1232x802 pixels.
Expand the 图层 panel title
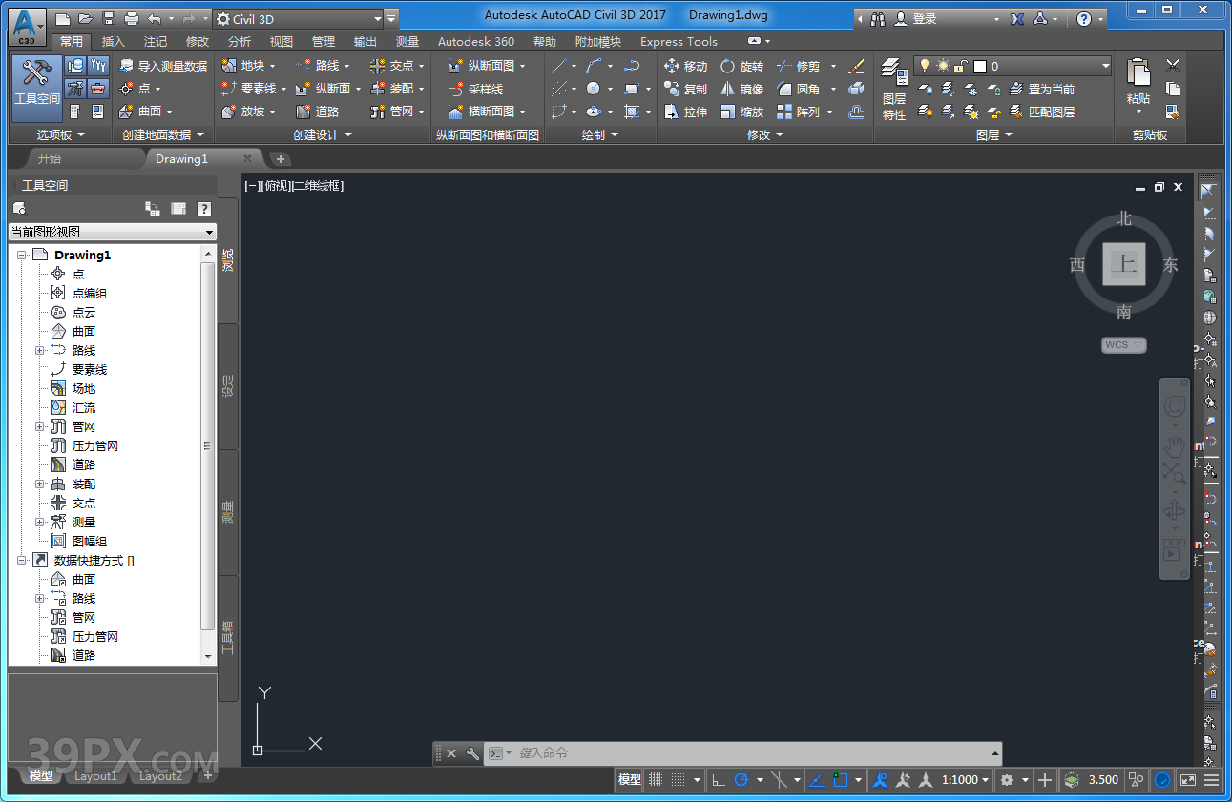pyautogui.click(x=993, y=135)
